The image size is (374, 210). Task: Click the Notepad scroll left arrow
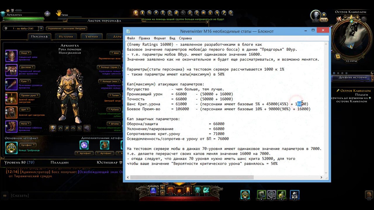point(128,177)
